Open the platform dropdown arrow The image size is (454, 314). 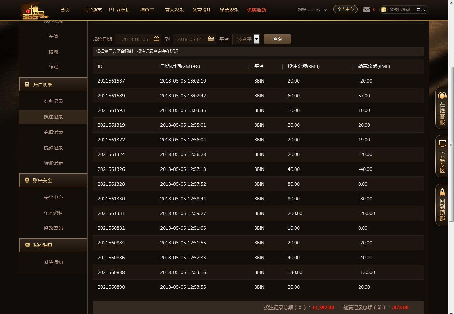256,39
